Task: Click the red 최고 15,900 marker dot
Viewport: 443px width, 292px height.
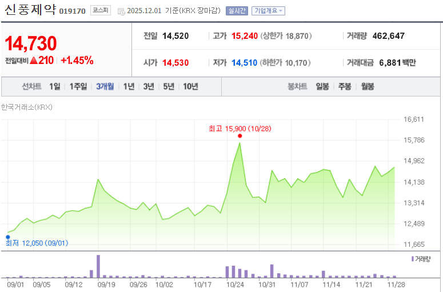Action: click(x=240, y=136)
